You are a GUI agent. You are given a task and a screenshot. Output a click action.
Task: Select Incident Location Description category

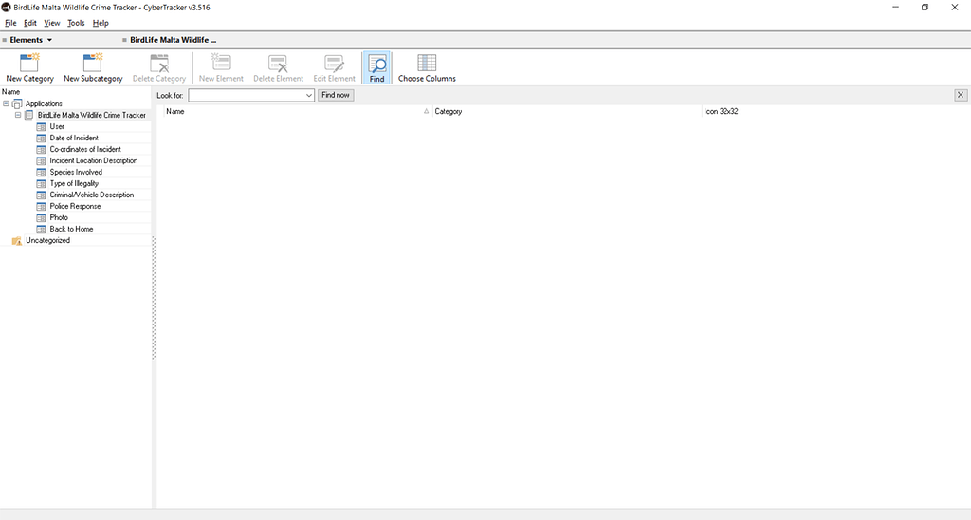point(94,160)
